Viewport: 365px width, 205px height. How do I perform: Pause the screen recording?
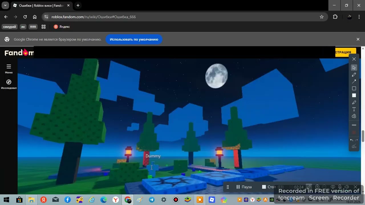[244, 187]
